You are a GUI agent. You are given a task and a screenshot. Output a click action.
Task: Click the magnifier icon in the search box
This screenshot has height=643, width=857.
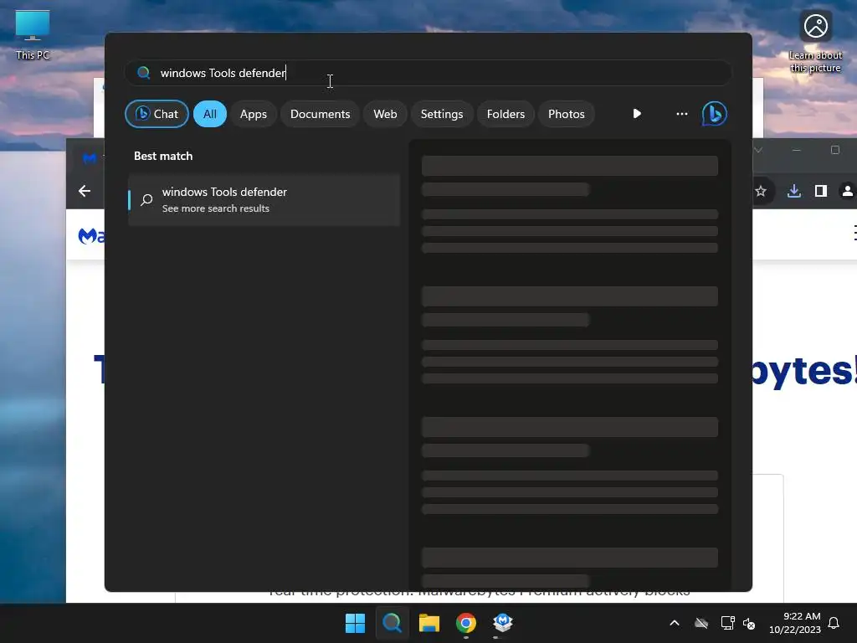[x=144, y=73]
